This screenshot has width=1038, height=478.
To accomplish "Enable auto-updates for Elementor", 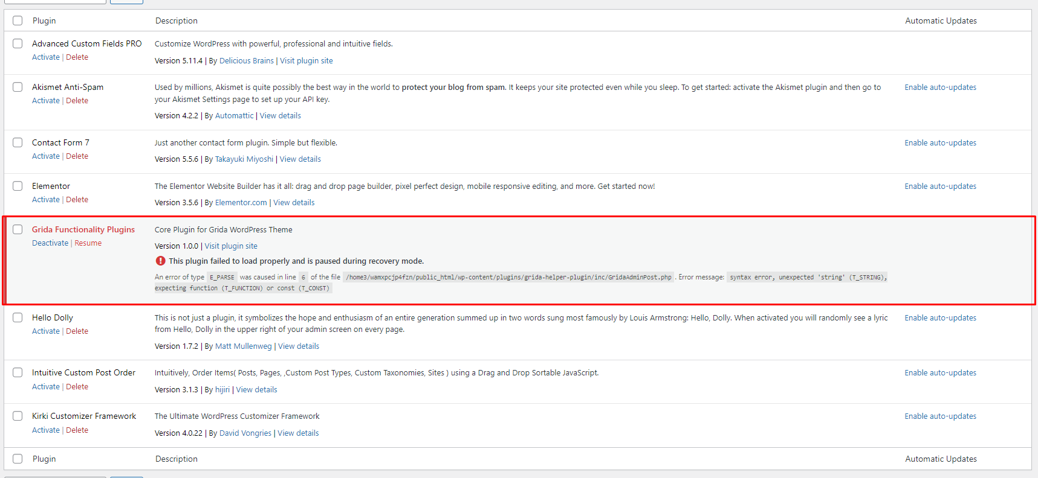I will tap(940, 186).
